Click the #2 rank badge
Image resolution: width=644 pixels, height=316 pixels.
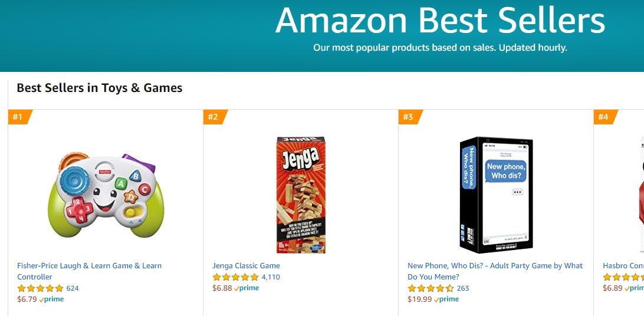click(213, 117)
